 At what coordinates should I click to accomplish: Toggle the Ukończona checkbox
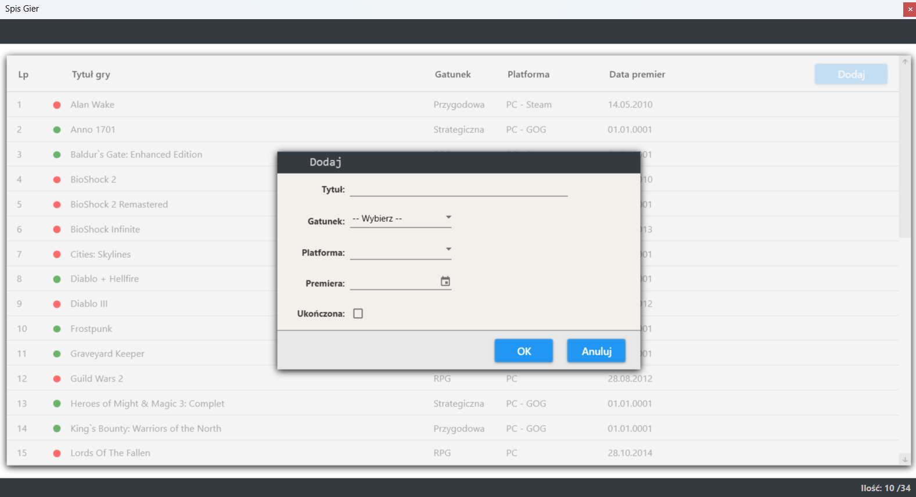pos(358,314)
